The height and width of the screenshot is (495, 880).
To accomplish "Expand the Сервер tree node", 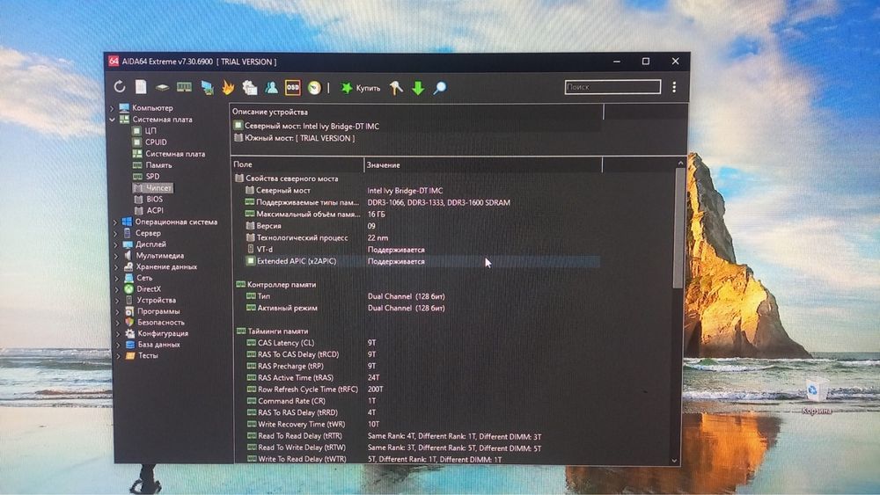I will click(116, 233).
